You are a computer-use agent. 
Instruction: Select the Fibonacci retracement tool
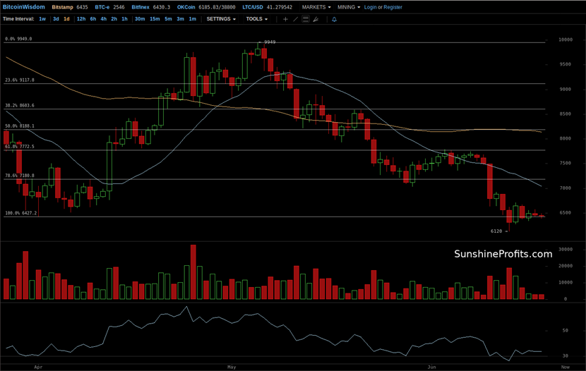(305, 19)
